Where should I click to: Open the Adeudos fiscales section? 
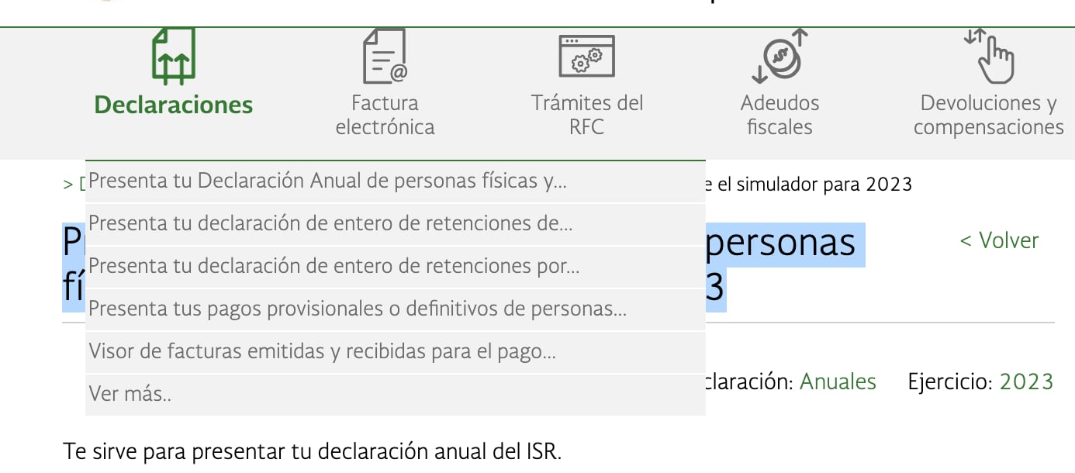coord(779,114)
